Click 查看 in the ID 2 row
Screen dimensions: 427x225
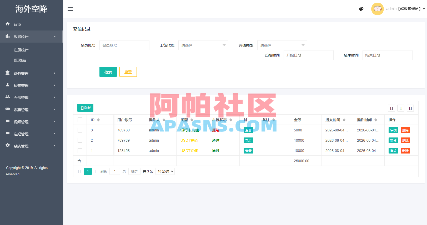(248, 140)
